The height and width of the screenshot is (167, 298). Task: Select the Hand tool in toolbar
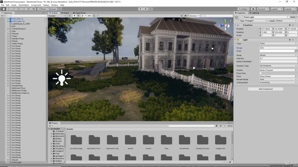4,9
